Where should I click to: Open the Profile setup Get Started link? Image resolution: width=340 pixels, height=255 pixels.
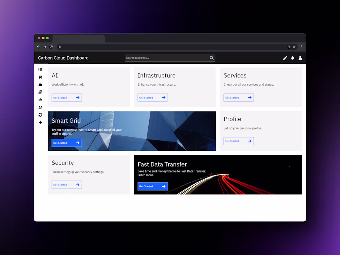238,141
